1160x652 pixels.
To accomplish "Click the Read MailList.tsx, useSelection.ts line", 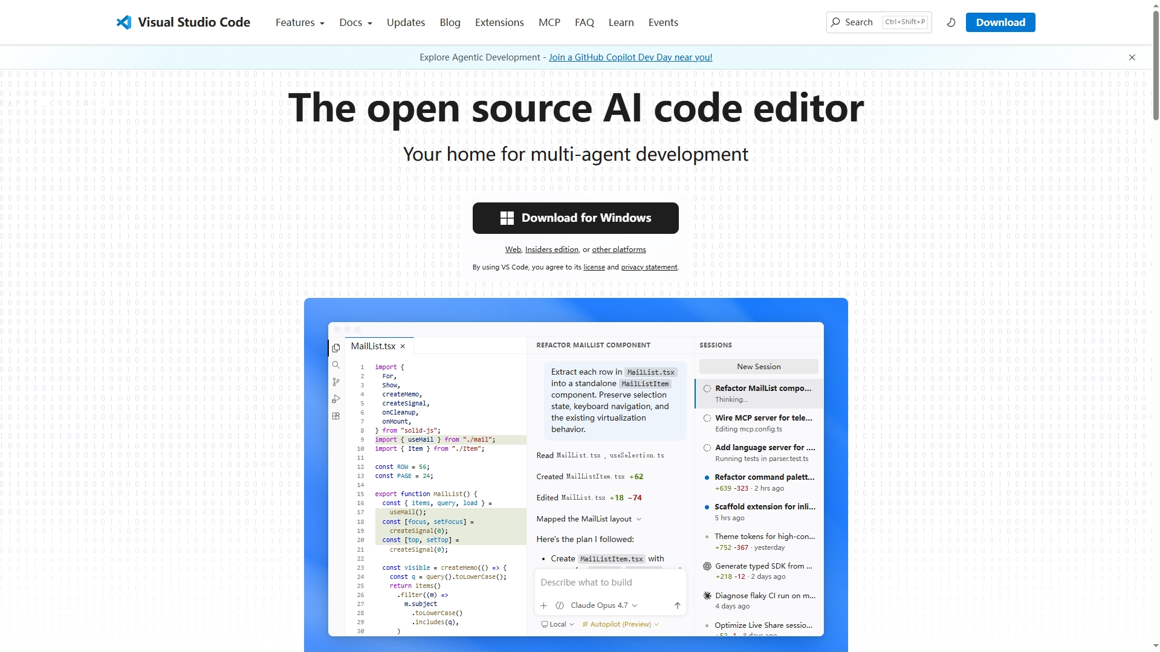I will tap(600, 456).
